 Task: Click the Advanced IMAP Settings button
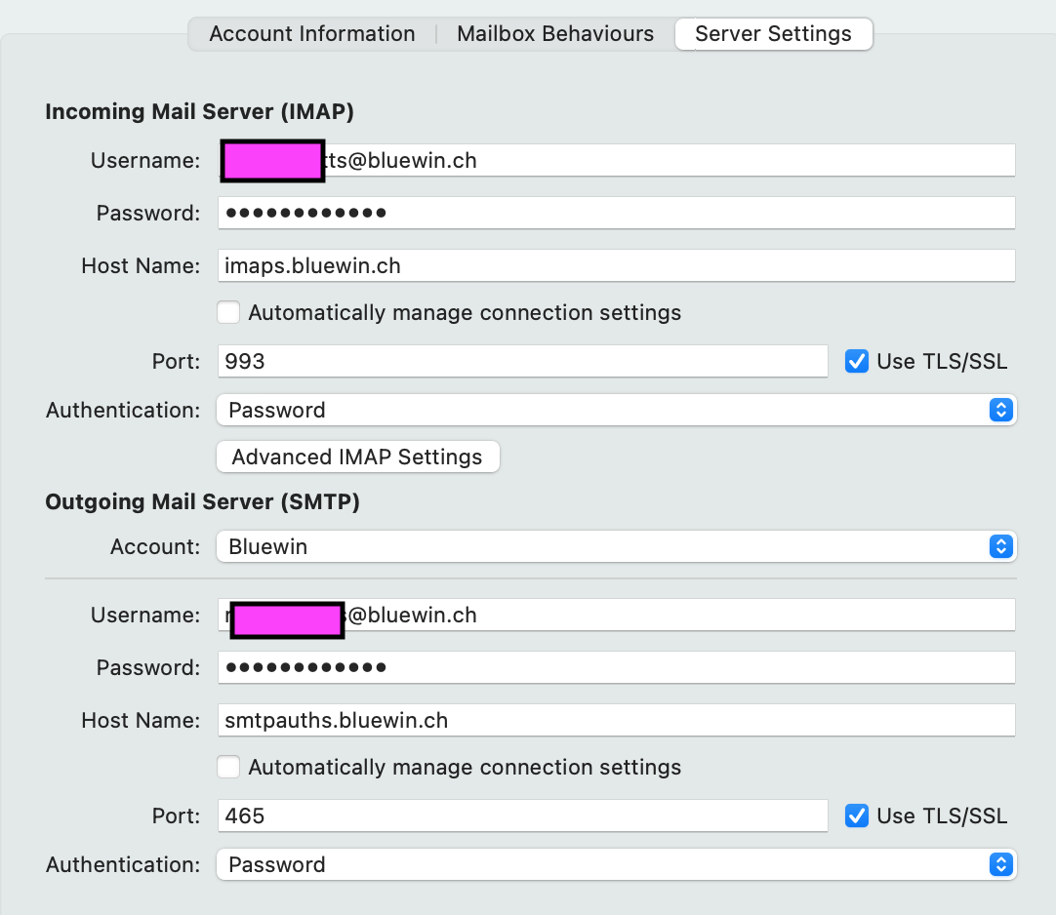357,457
